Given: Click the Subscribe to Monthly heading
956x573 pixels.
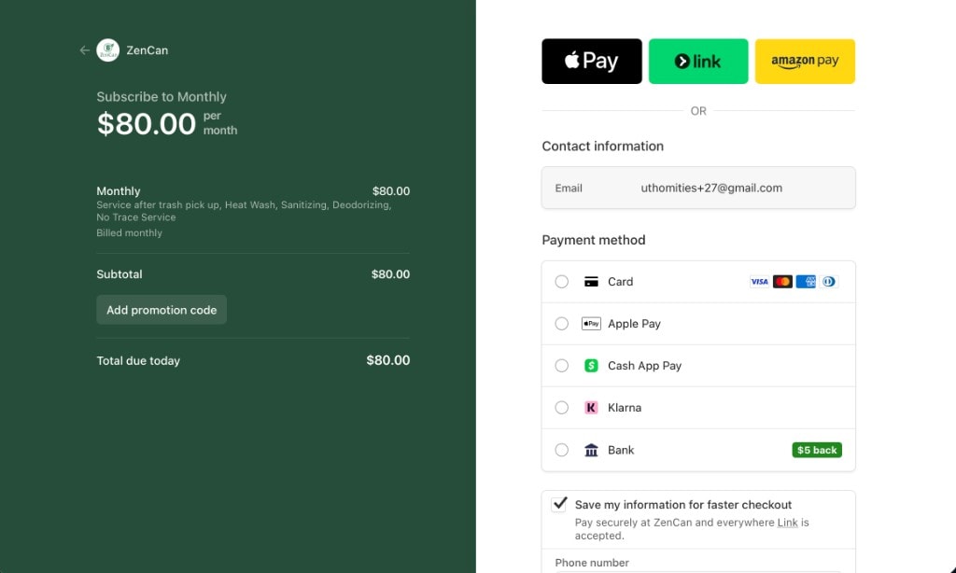Looking at the screenshot, I should tap(161, 97).
